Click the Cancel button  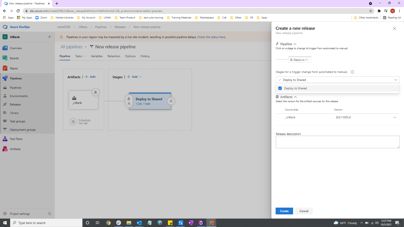pyautogui.click(x=304, y=211)
